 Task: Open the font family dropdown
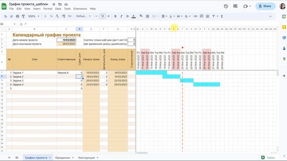pyautogui.click(x=83, y=16)
